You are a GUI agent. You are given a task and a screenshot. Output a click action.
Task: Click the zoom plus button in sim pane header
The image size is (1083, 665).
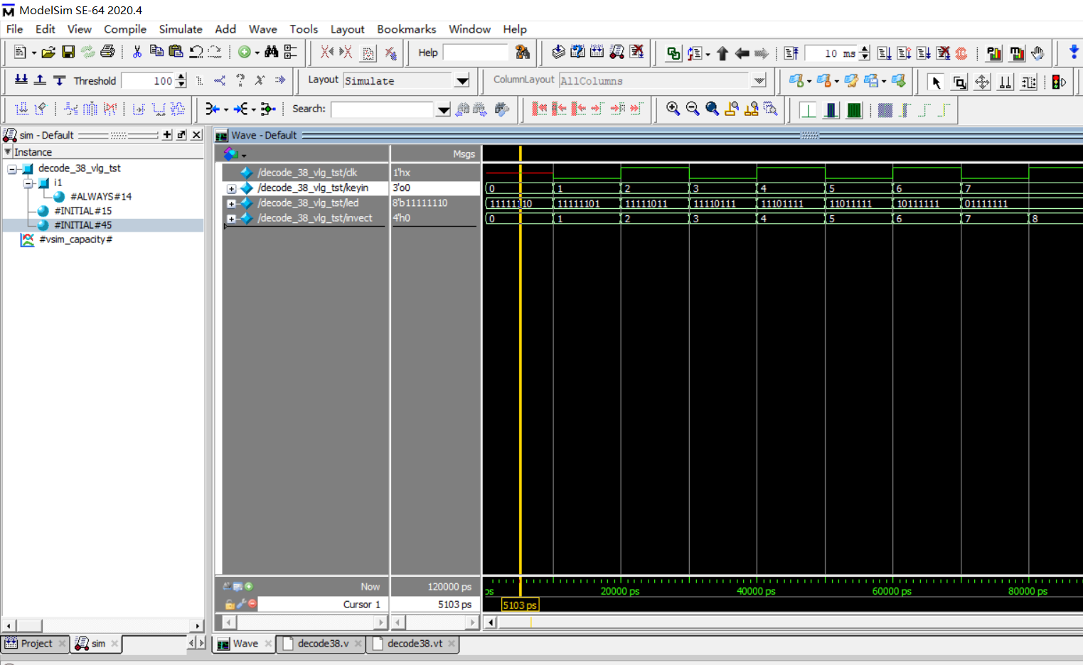click(x=167, y=134)
